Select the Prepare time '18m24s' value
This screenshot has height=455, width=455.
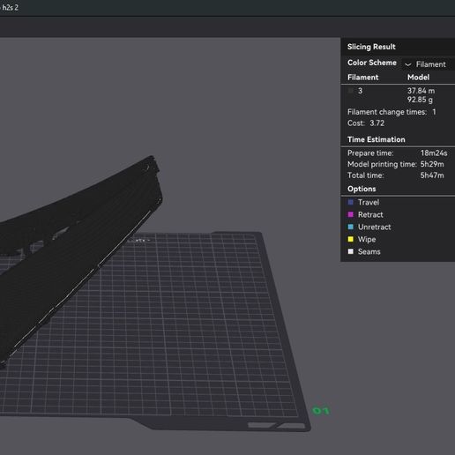point(434,153)
